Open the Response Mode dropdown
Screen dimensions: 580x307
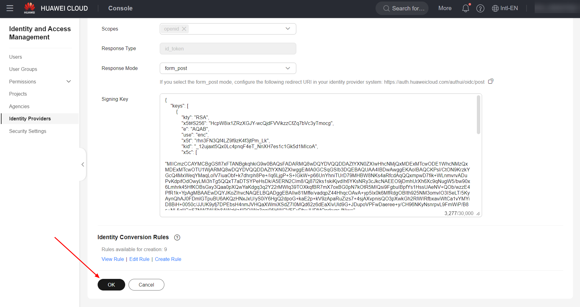287,68
